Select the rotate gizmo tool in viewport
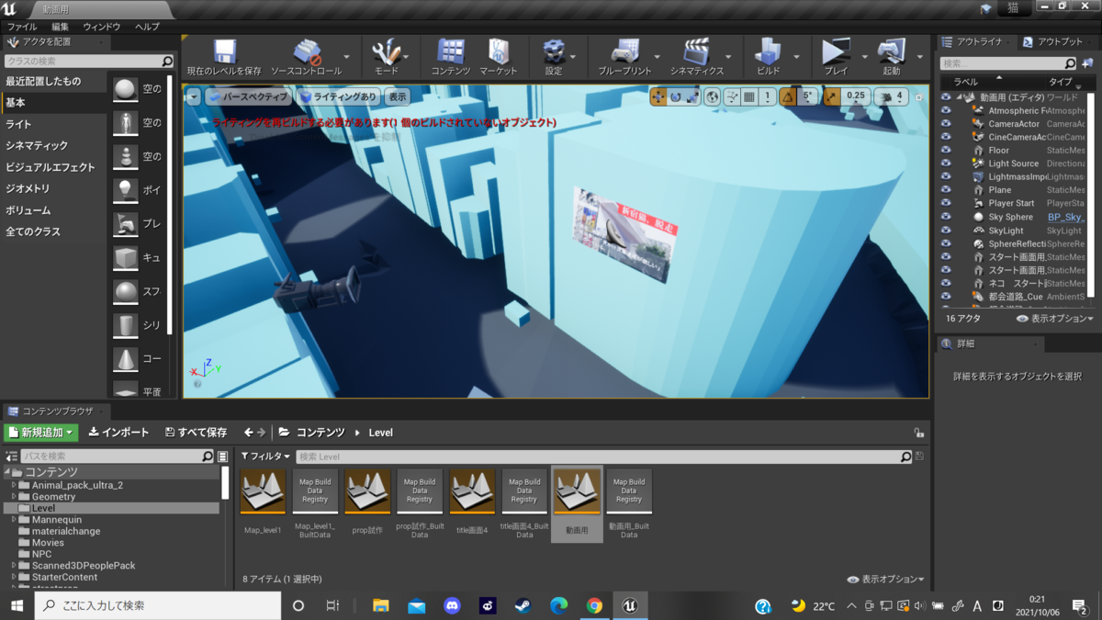1102x620 pixels. click(675, 96)
